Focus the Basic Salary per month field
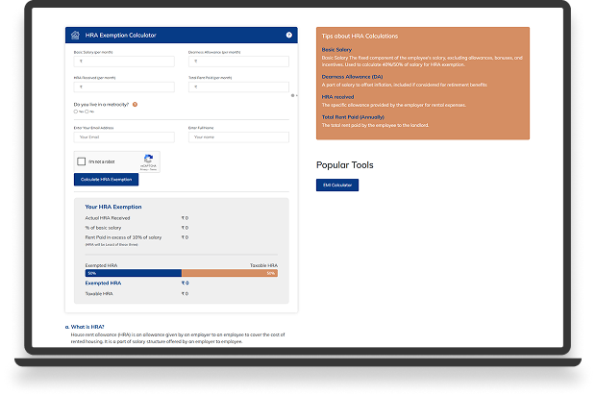The height and width of the screenshot is (396, 596). coord(124,62)
